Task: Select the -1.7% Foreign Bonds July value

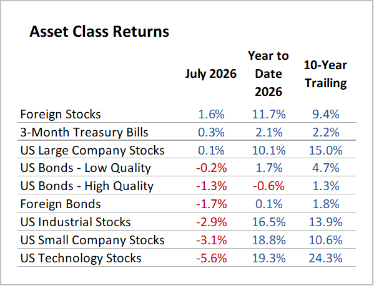Action: click(x=211, y=204)
